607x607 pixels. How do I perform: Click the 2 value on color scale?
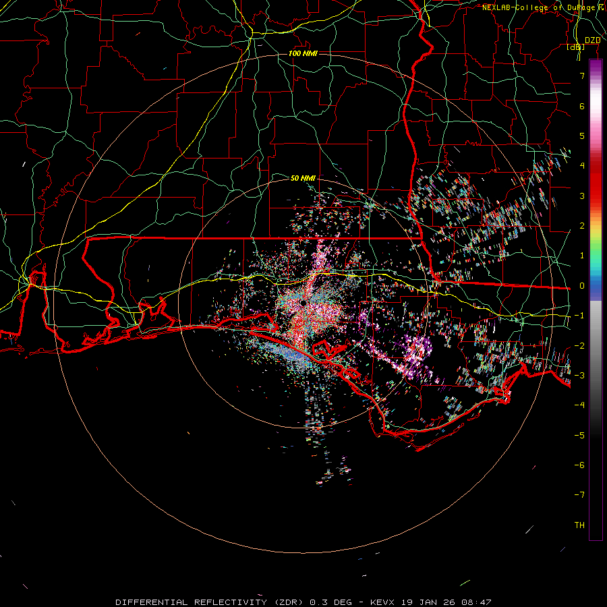point(582,226)
